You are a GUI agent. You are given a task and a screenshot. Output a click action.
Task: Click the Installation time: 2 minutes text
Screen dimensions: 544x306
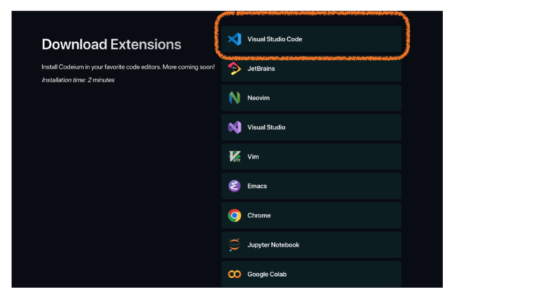point(78,80)
